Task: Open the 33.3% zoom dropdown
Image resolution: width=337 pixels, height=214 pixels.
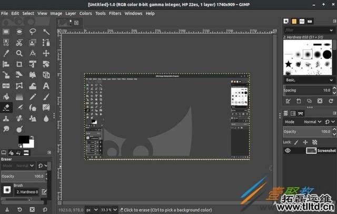Action: [109, 209]
